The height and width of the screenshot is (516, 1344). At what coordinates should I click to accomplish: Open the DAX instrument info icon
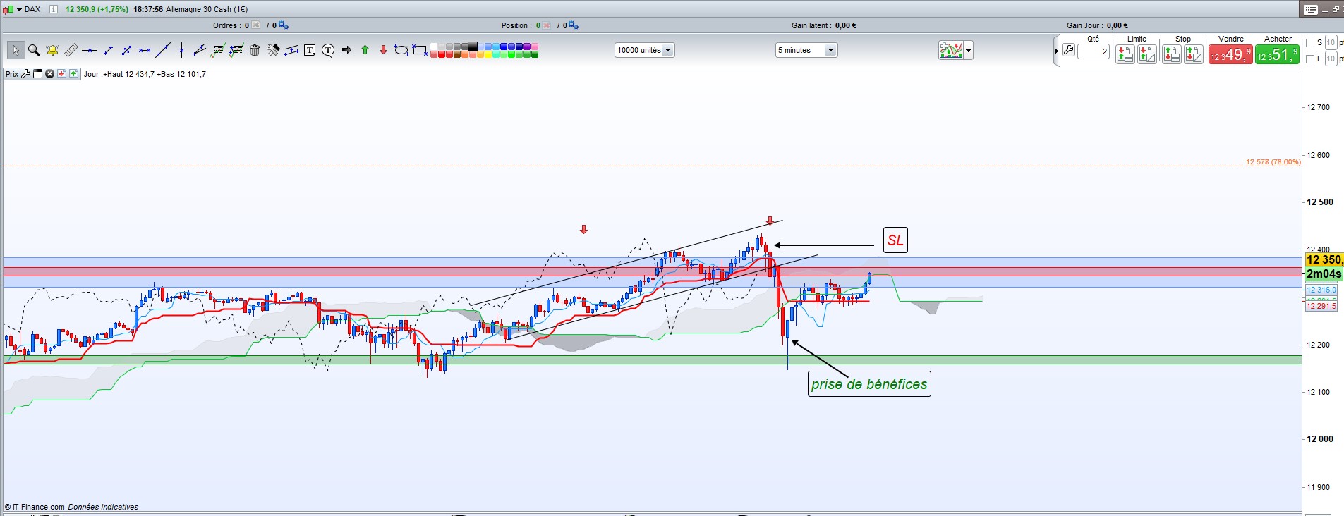pyautogui.click(x=53, y=9)
